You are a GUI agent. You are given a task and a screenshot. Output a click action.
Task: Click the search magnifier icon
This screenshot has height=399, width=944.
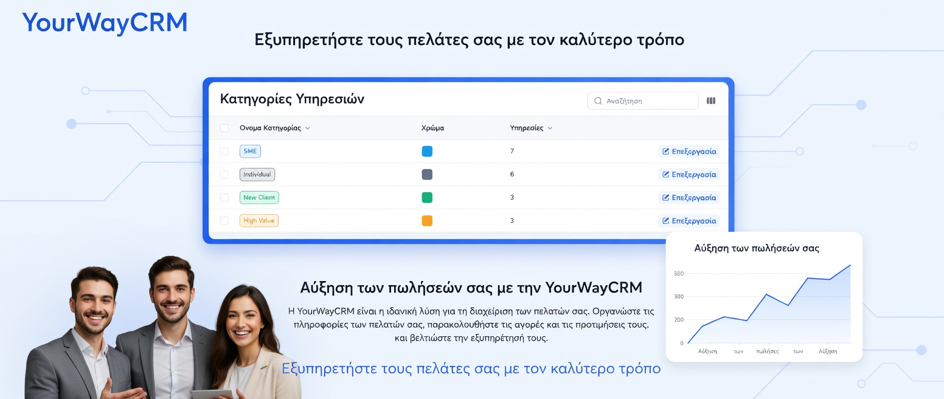pos(598,100)
